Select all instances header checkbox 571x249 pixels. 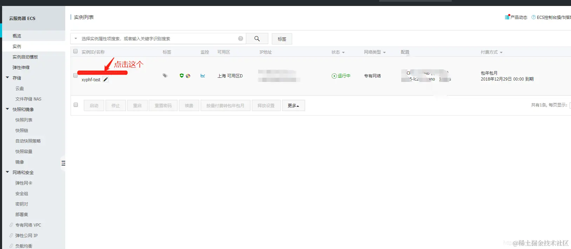click(x=75, y=51)
